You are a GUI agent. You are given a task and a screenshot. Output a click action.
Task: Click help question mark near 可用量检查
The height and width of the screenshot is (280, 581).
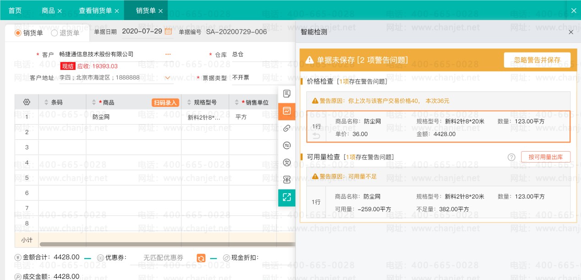[x=511, y=157]
